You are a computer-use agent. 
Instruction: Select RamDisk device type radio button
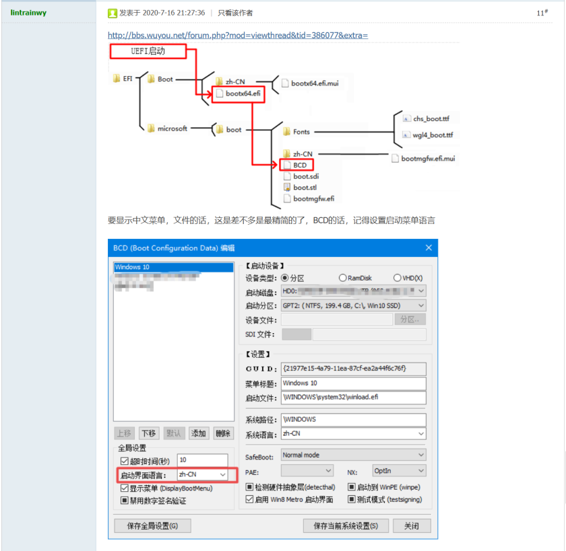tap(342, 278)
